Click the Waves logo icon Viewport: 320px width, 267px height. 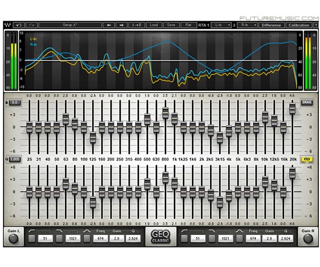[x=7, y=25]
